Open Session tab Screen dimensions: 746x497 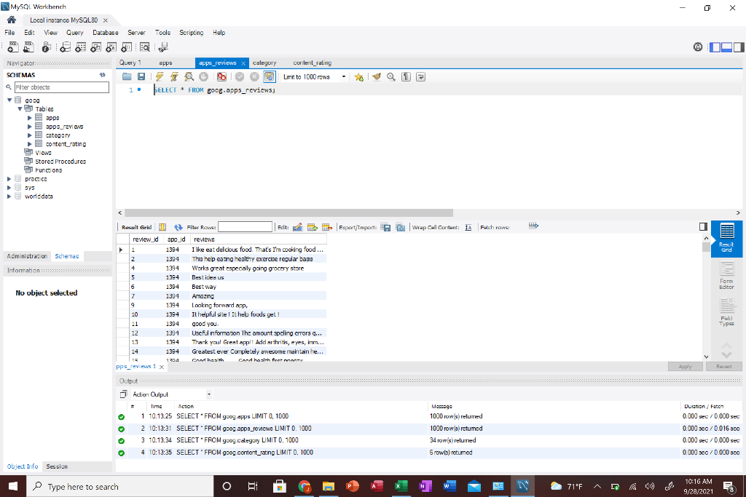coord(57,466)
